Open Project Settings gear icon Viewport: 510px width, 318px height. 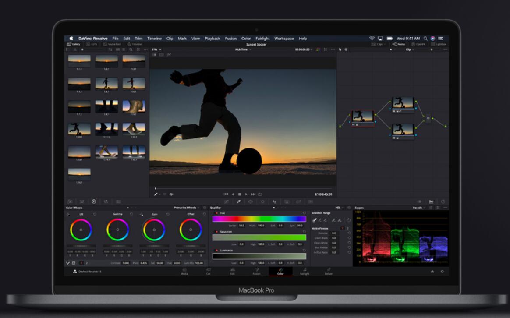[x=442, y=272]
